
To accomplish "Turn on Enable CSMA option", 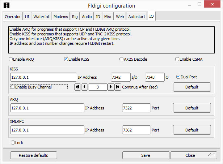I will pos(177,59).
